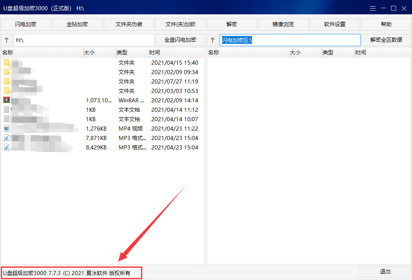The image size is (412, 280).
Task: Sort right pane by 时间 column
Action: [x=382, y=52]
